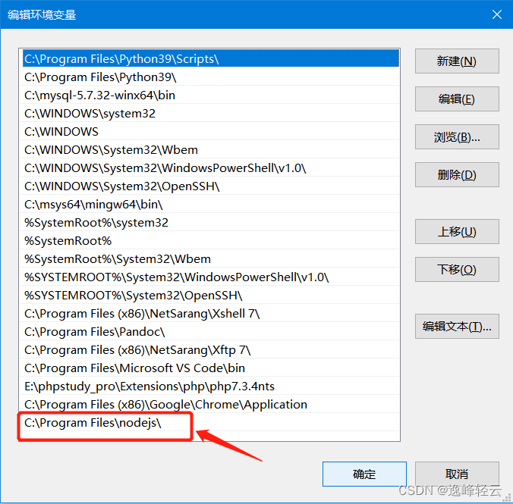
Task: Select C:\Program Files\Pandoc\ entry
Action: [211, 332]
